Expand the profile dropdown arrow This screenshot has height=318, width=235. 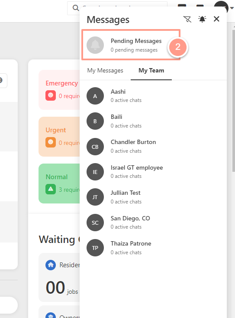coord(232,8)
